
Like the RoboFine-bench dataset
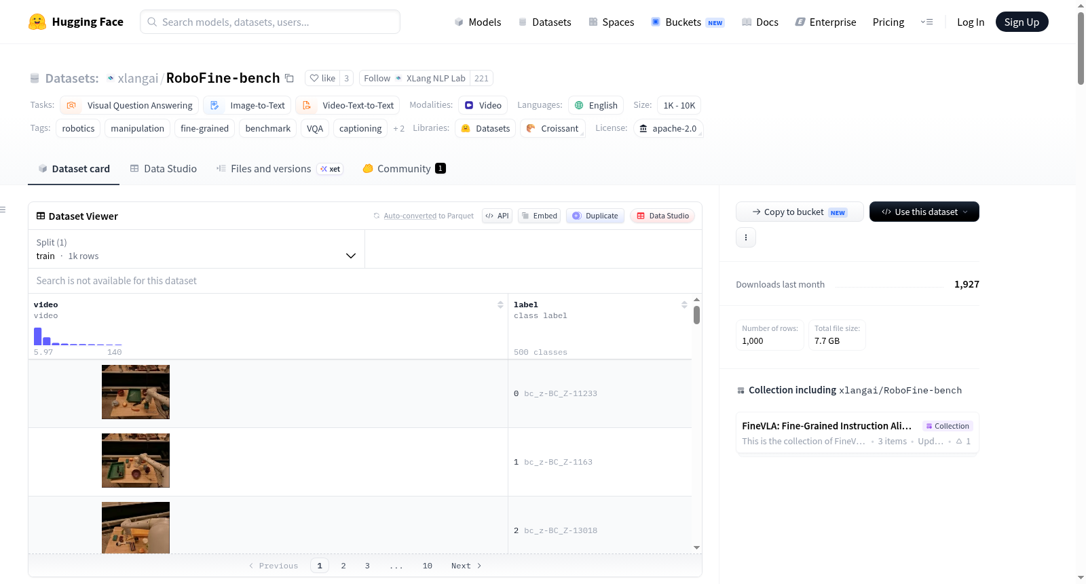322,78
